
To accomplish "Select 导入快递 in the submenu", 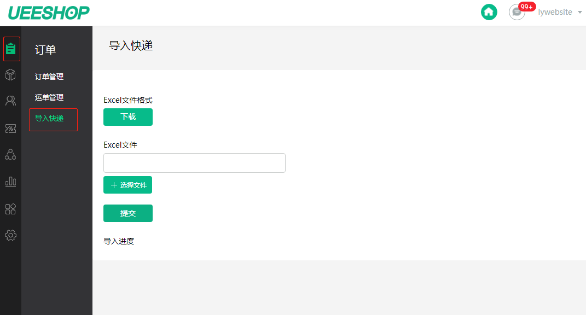I will click(49, 119).
